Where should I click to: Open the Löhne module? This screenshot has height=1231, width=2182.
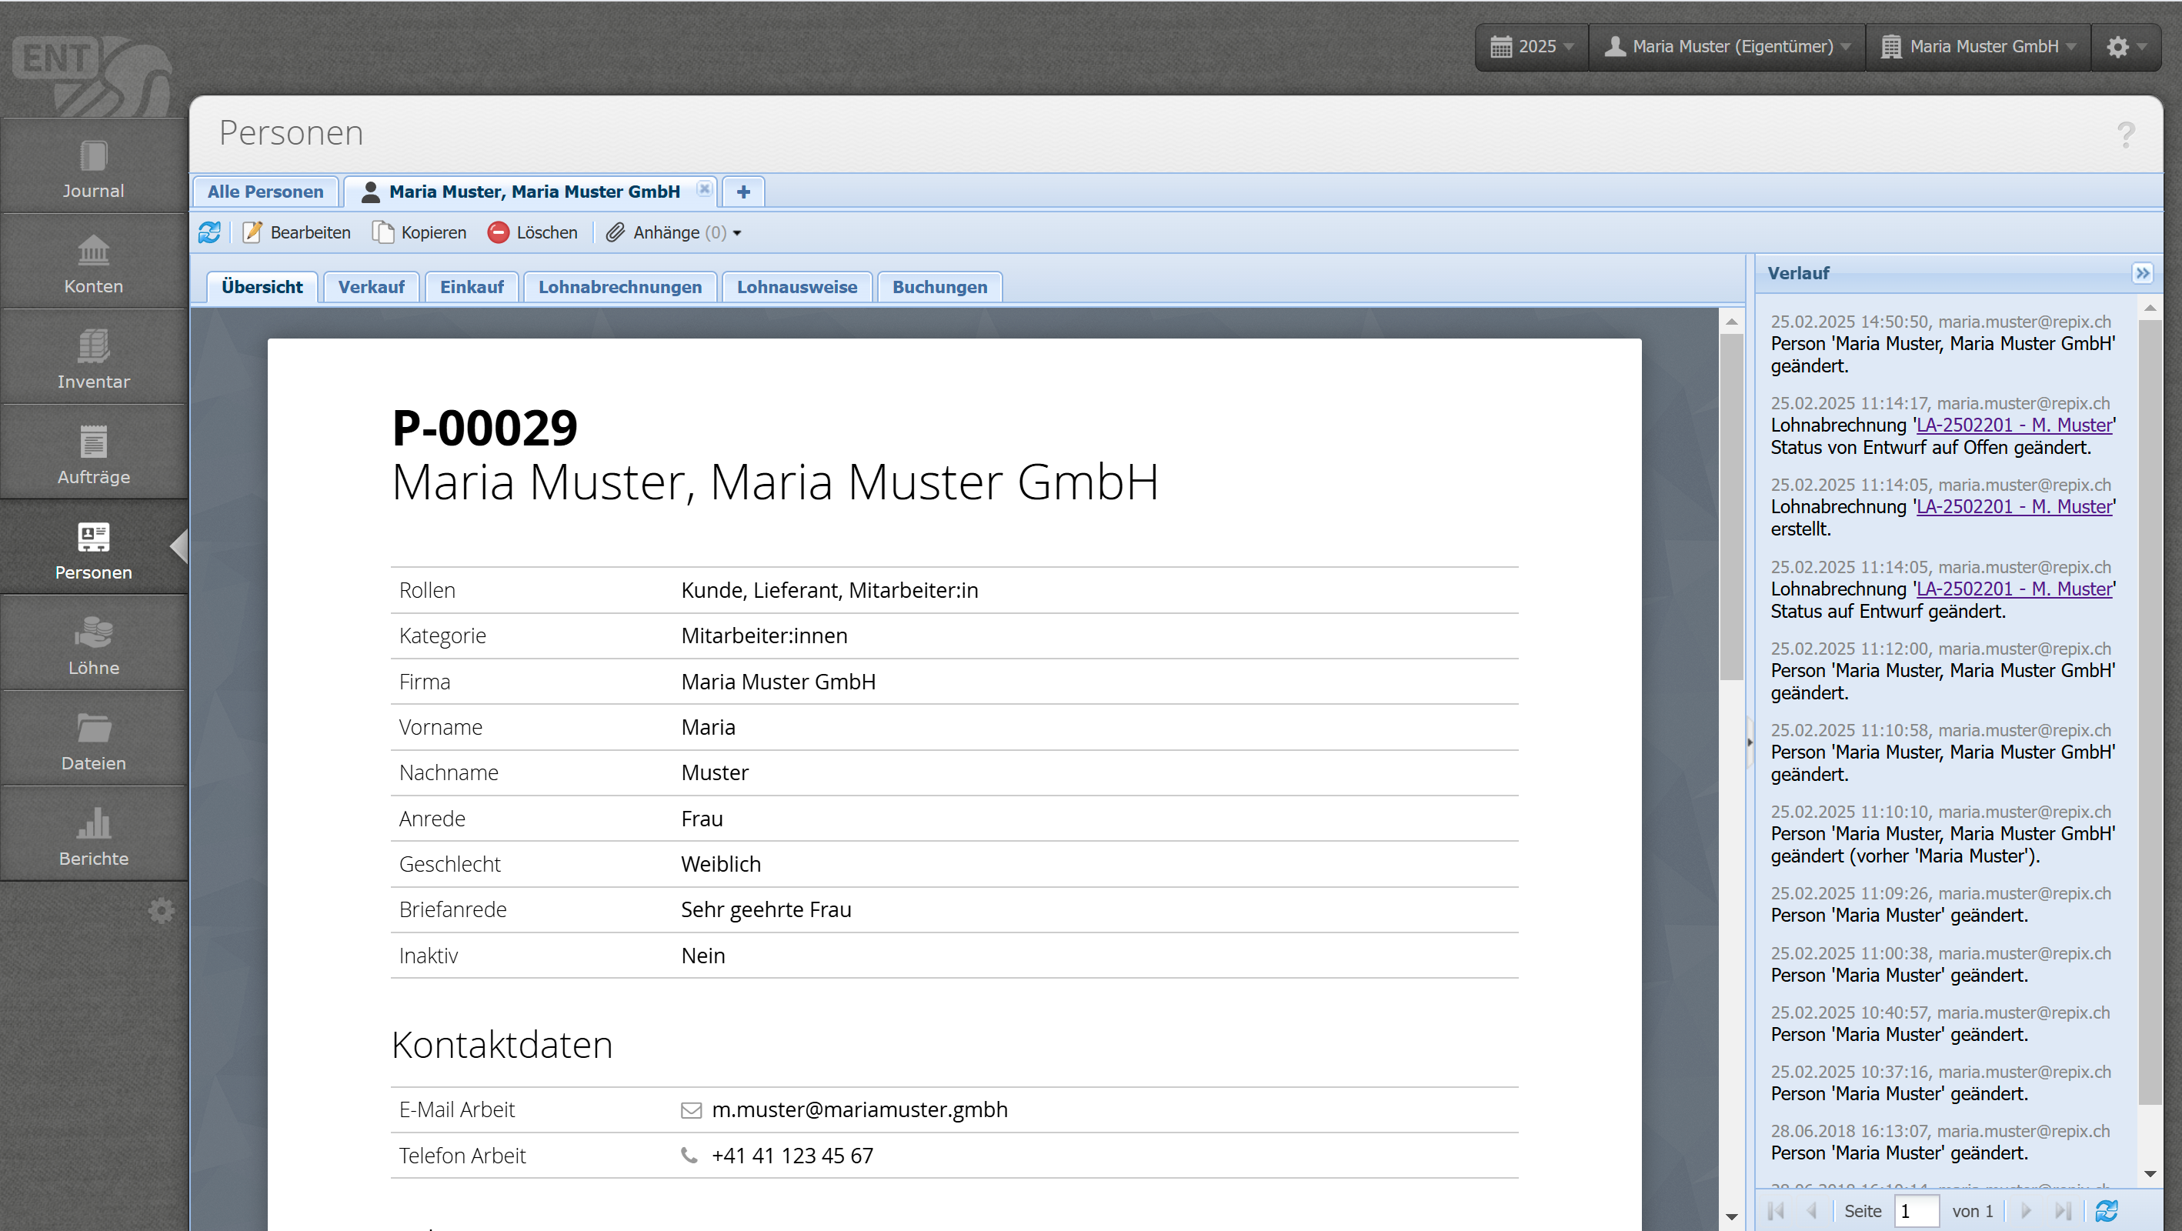click(x=93, y=646)
